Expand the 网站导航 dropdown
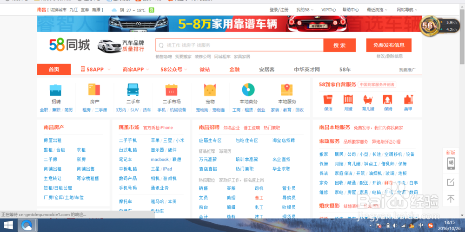The width and height of the screenshot is (465, 232). [x=407, y=10]
